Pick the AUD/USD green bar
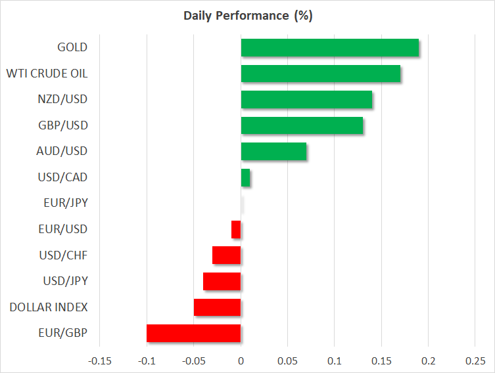This screenshot has height=373, width=495. (273, 151)
